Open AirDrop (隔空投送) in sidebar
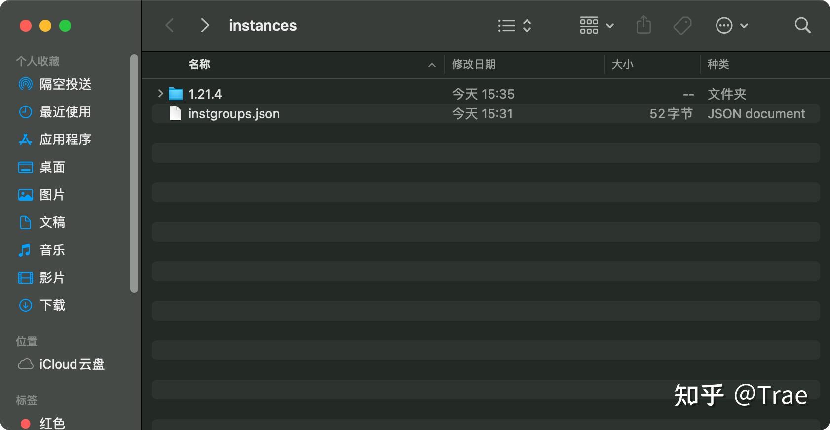The height and width of the screenshot is (430, 830). pyautogui.click(x=65, y=84)
